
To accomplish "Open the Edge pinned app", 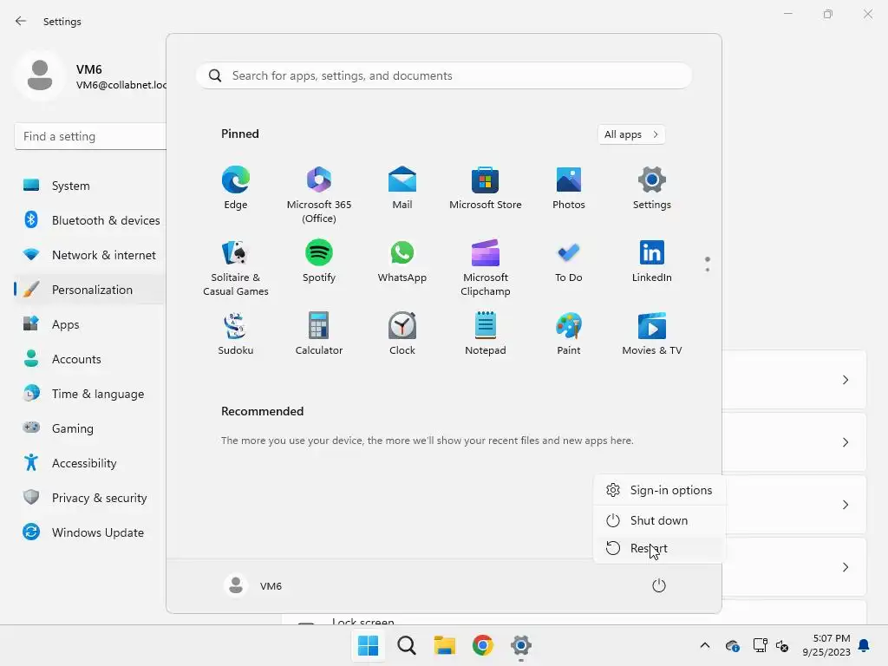I will (x=236, y=188).
